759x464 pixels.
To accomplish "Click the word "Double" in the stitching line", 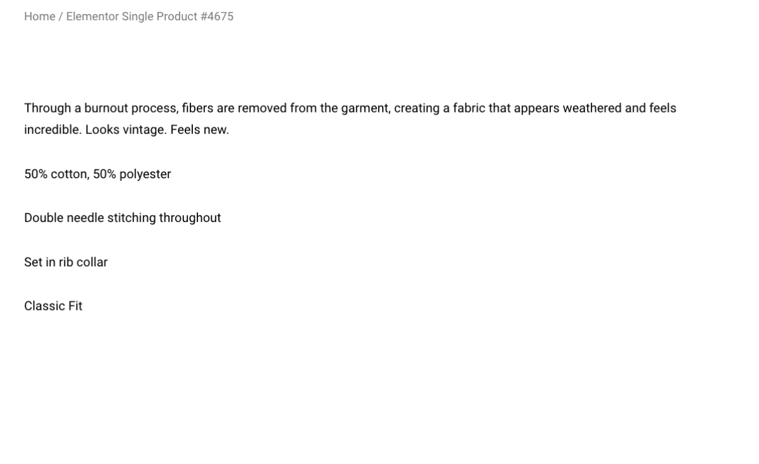I will tap(44, 217).
